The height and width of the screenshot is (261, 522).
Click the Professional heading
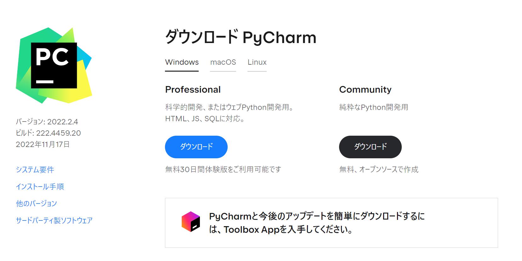(193, 90)
